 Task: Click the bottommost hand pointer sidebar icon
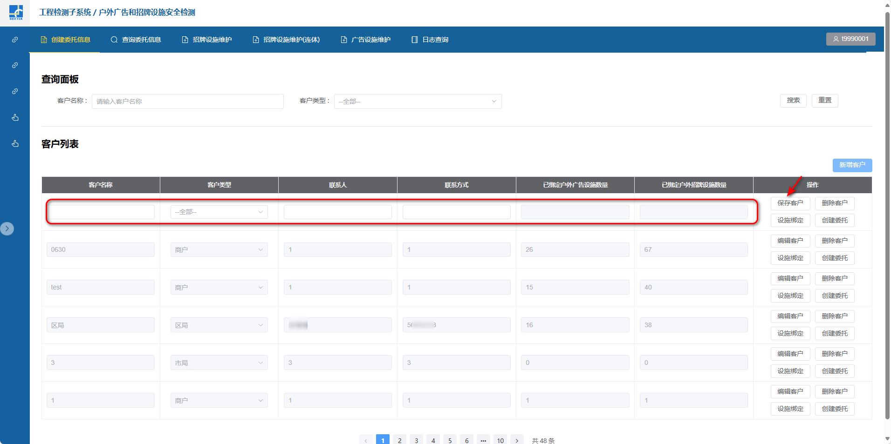pos(15,143)
